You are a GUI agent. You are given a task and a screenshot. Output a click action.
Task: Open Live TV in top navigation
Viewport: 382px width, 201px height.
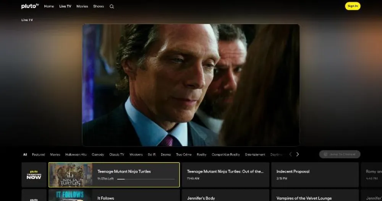[65, 6]
